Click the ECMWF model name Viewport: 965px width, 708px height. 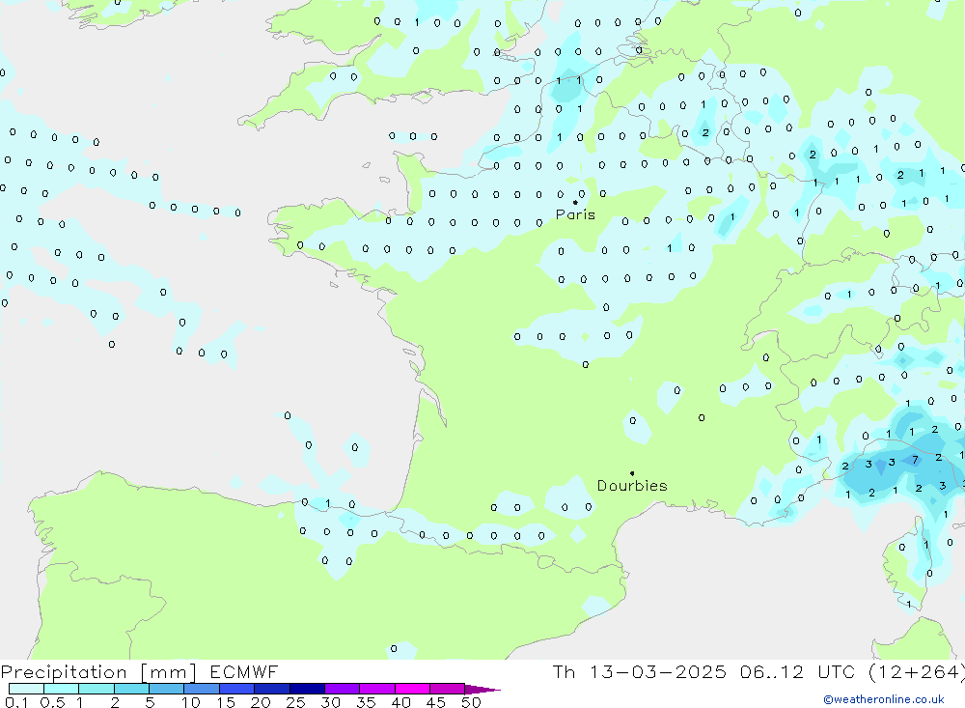[x=244, y=671]
